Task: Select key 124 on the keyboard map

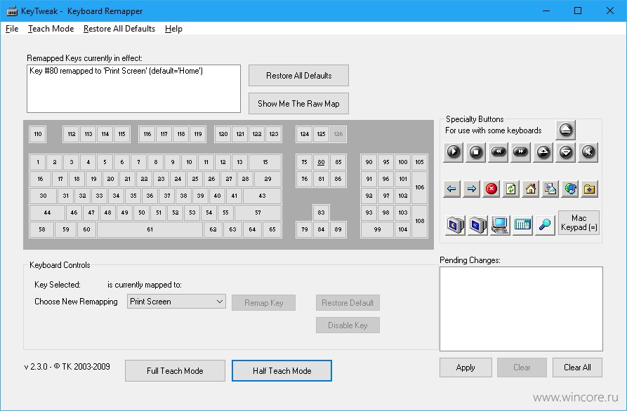Action: (x=304, y=134)
